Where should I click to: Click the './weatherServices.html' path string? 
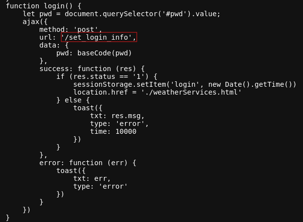pos(191,92)
